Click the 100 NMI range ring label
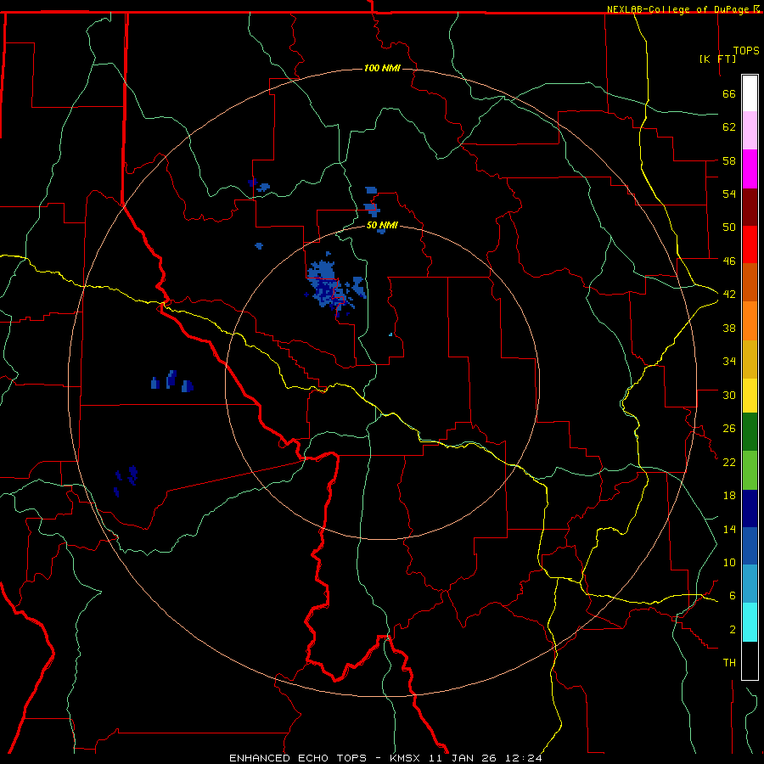Image resolution: width=764 pixels, height=764 pixels. coord(382,68)
